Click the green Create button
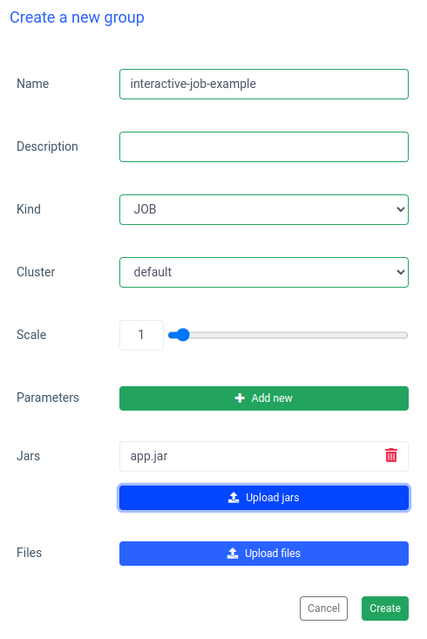This screenshot has width=427, height=639. coord(385,608)
